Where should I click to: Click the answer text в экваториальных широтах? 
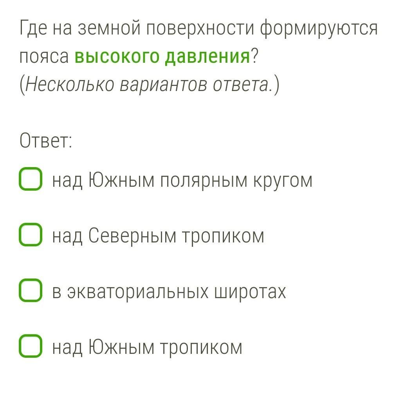click(169, 291)
